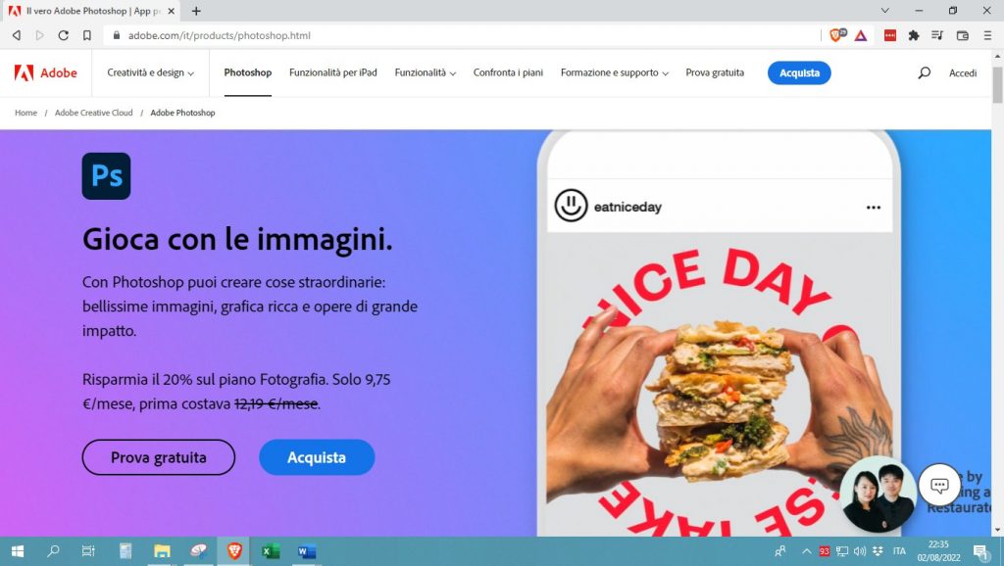Expand the Creatività e design dropdown
Image resolution: width=1004 pixels, height=566 pixels.
(150, 72)
